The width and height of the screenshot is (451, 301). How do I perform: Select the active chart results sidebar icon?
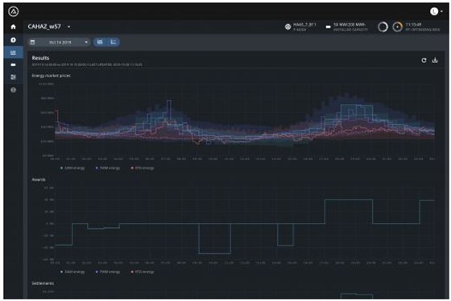pyautogui.click(x=13, y=52)
